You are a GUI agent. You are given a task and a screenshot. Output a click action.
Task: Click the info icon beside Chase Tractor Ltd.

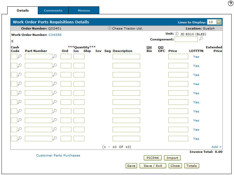tap(109, 28)
